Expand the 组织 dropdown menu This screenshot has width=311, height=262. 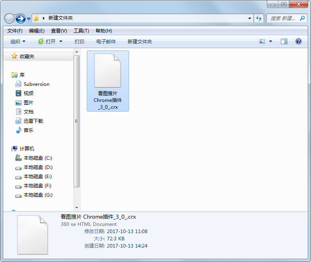point(18,42)
